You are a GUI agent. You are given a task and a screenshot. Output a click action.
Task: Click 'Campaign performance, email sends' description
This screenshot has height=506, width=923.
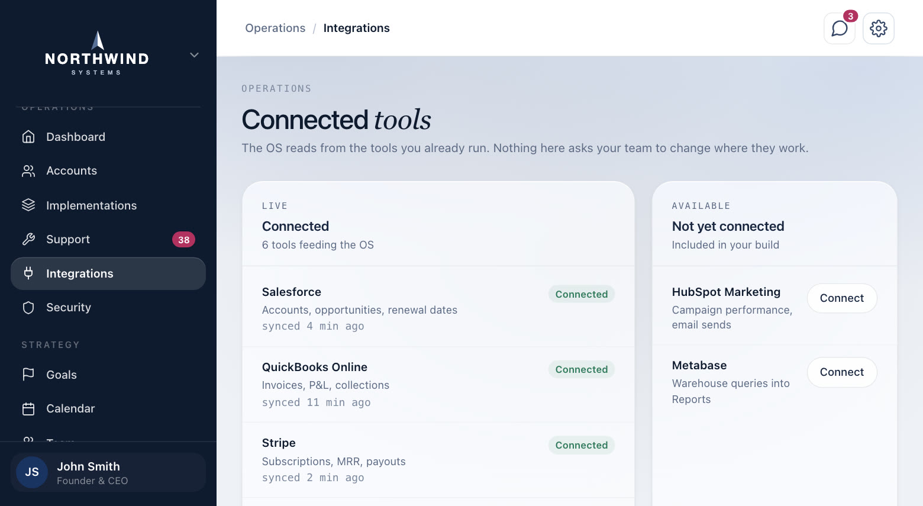coord(732,317)
